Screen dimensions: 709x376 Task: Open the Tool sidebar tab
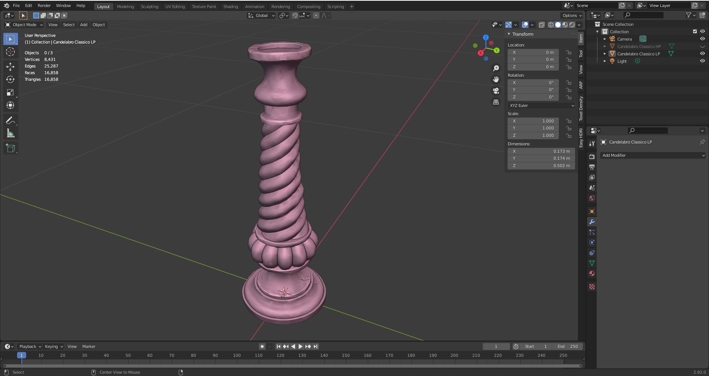[x=581, y=54]
